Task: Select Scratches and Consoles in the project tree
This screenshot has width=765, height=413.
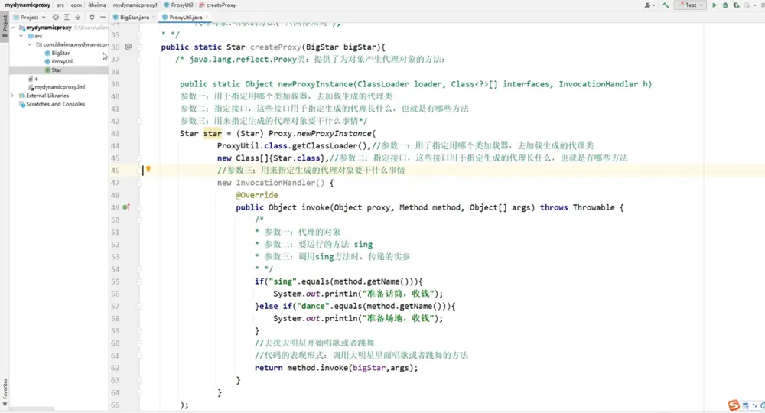Action: 52,104
